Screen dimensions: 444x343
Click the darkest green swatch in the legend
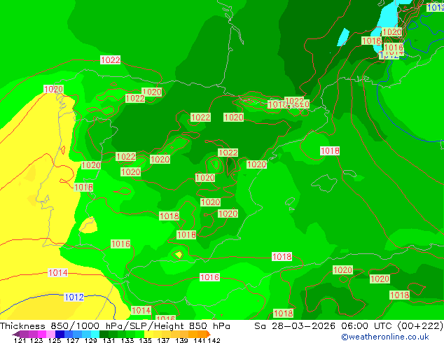pos(104,334)
